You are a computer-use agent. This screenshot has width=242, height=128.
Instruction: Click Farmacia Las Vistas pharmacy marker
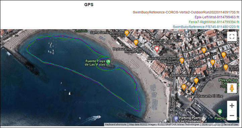(157, 49)
